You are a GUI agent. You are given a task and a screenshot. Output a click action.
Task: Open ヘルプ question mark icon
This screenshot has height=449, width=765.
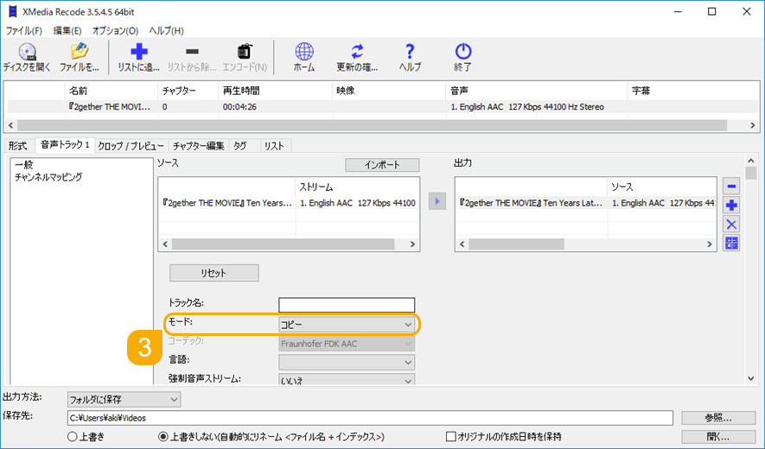coord(410,58)
